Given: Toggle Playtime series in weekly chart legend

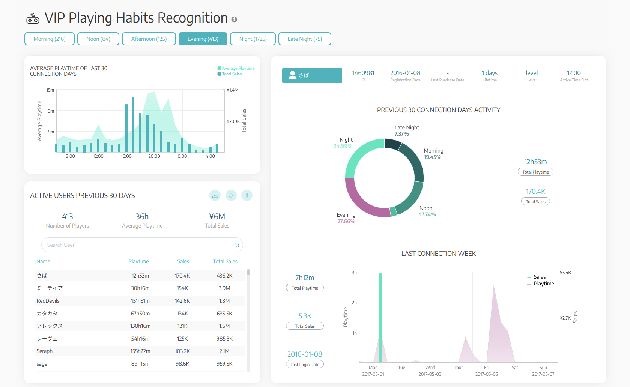Looking at the screenshot, I should [541, 283].
